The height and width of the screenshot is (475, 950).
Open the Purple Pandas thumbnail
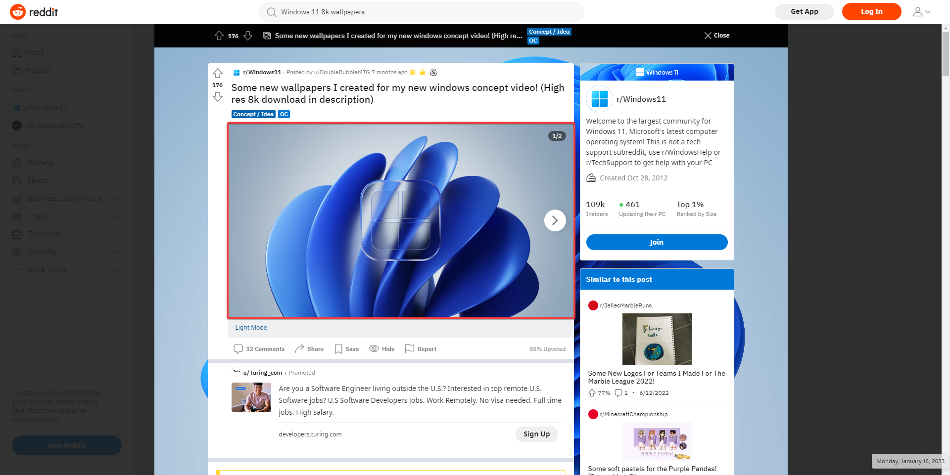tap(657, 441)
